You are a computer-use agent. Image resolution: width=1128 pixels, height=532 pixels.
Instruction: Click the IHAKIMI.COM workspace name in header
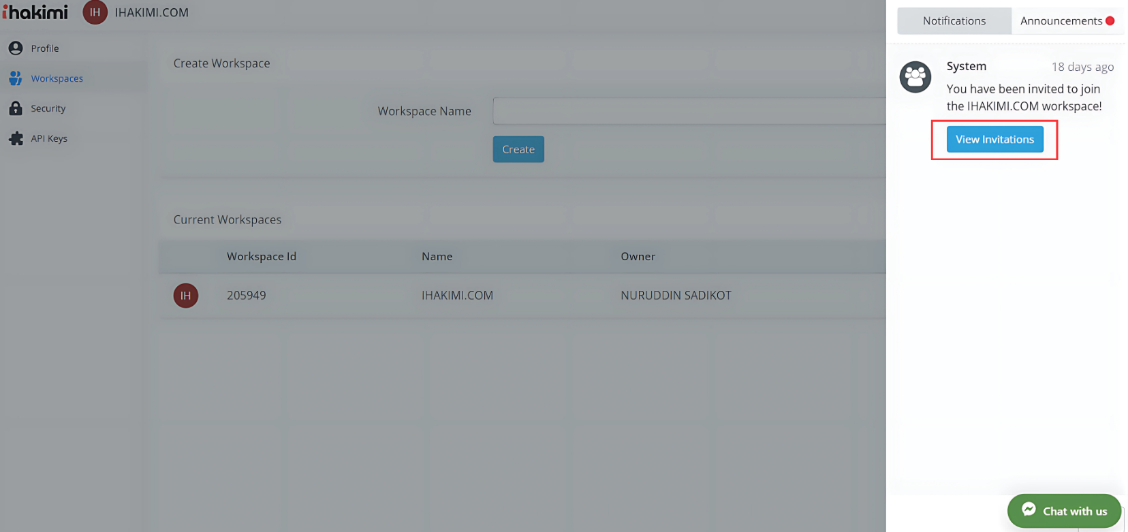[x=151, y=13]
